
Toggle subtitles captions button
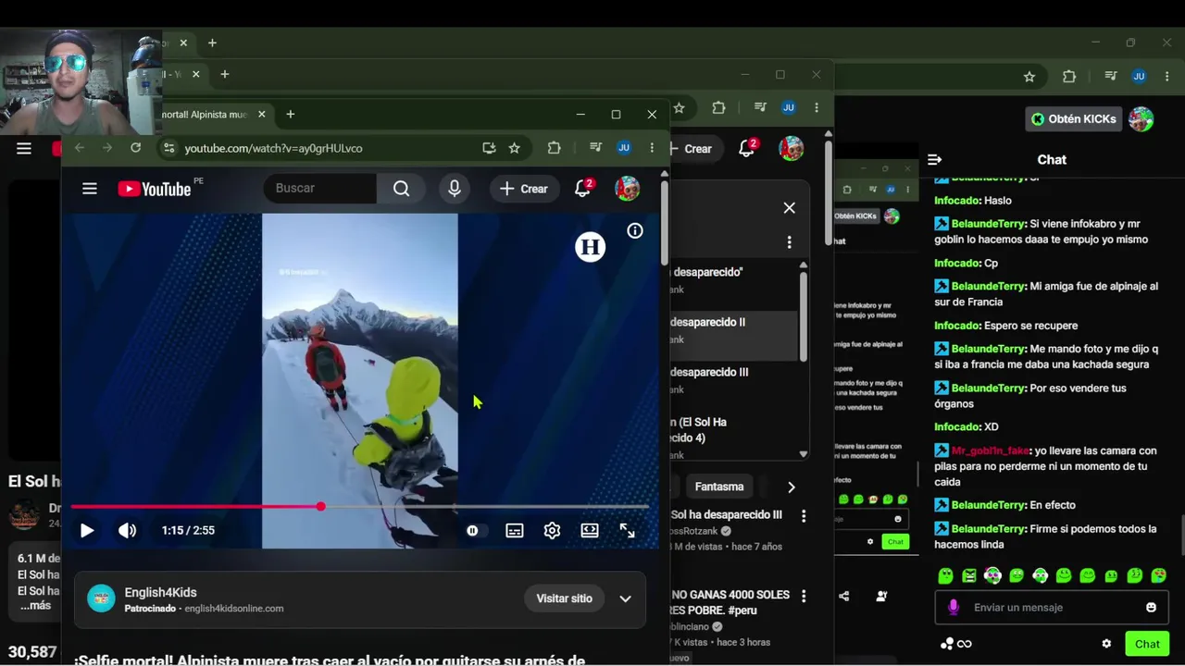[515, 530]
